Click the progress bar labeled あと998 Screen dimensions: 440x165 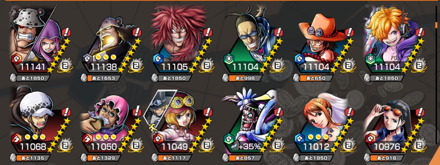(245, 78)
